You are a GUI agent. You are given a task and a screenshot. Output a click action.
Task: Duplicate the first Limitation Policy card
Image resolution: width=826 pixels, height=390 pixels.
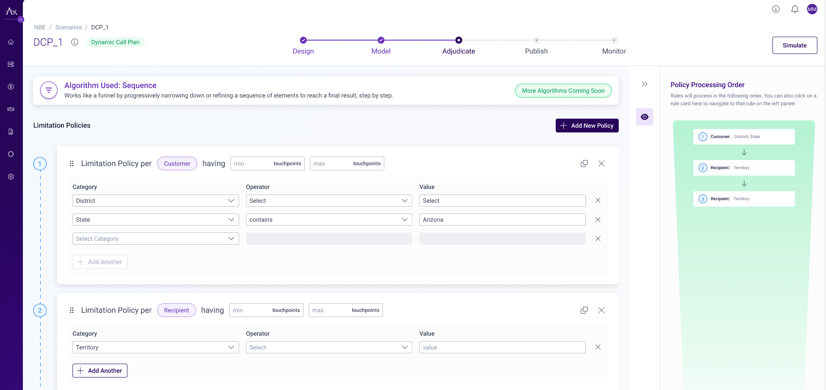(x=584, y=164)
